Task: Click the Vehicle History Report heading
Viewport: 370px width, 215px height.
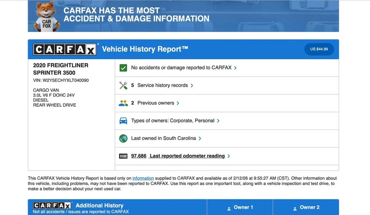Action: [145, 49]
